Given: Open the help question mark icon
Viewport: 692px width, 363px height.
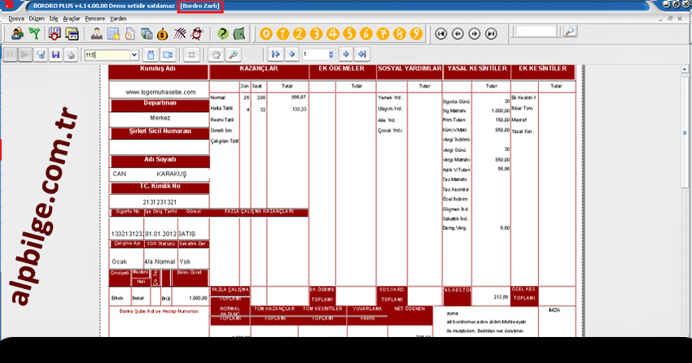Looking at the screenshot, I should [221, 33].
